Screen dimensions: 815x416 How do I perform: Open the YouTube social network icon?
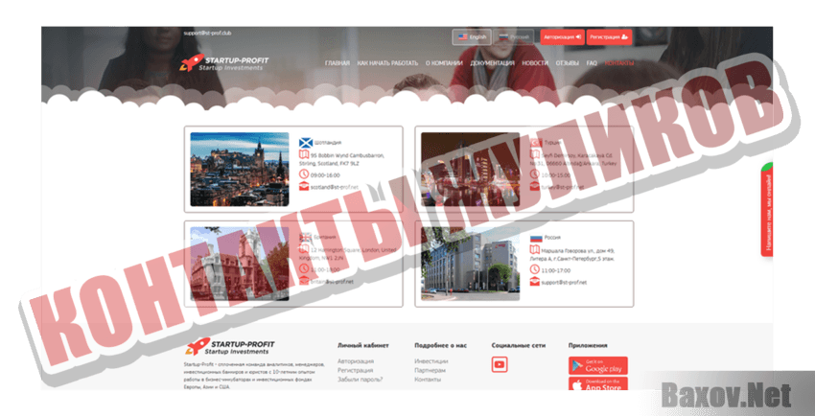500,364
